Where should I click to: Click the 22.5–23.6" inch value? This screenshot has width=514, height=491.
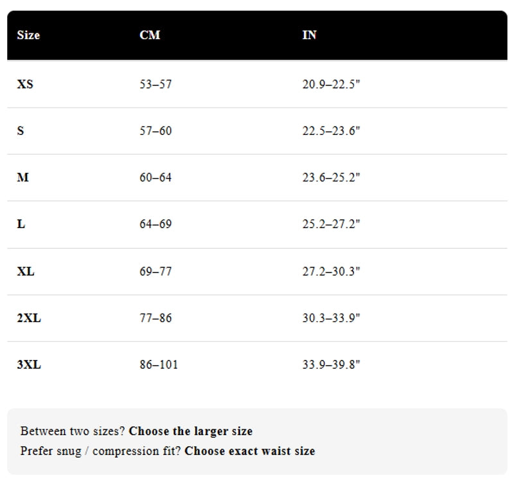click(332, 131)
